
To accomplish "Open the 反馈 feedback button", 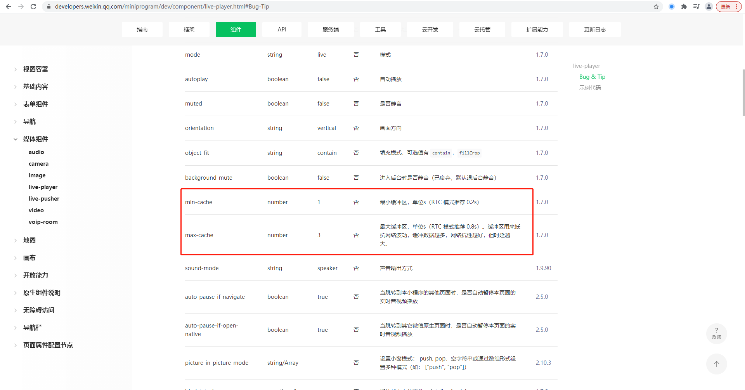I will 717,334.
